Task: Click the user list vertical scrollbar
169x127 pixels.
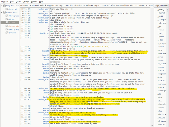Action: pos(167,66)
